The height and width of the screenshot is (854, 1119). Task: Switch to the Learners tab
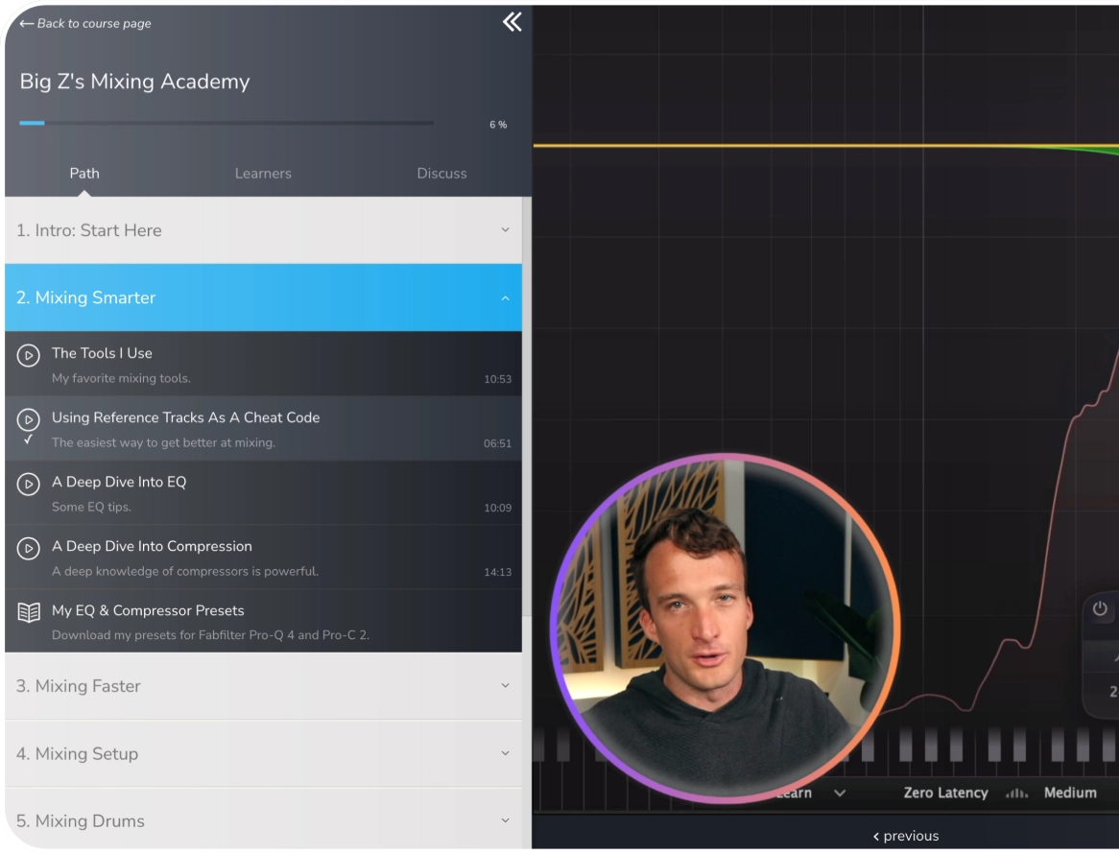click(x=263, y=174)
